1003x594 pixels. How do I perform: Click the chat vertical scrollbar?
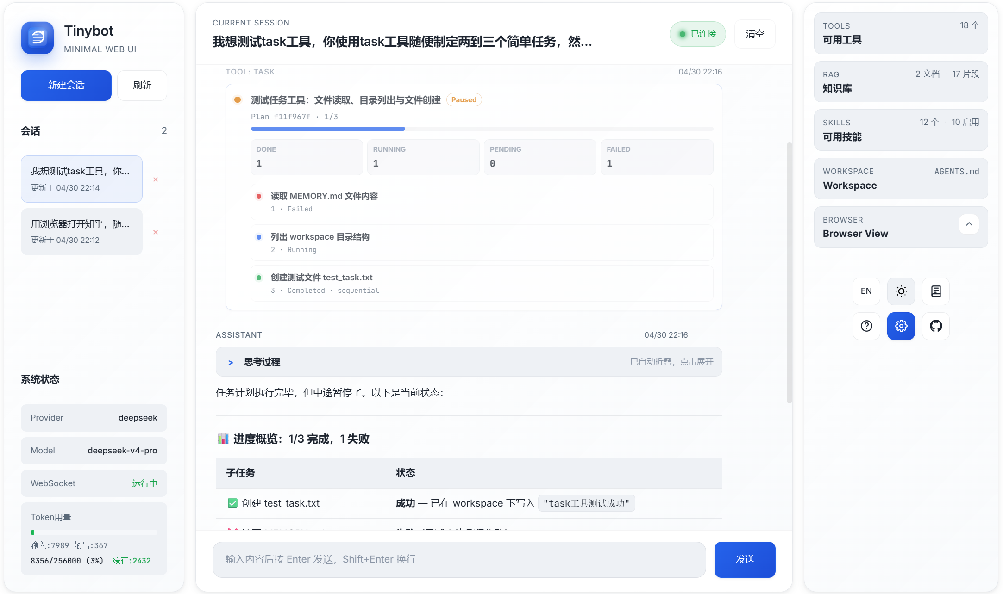[789, 273]
